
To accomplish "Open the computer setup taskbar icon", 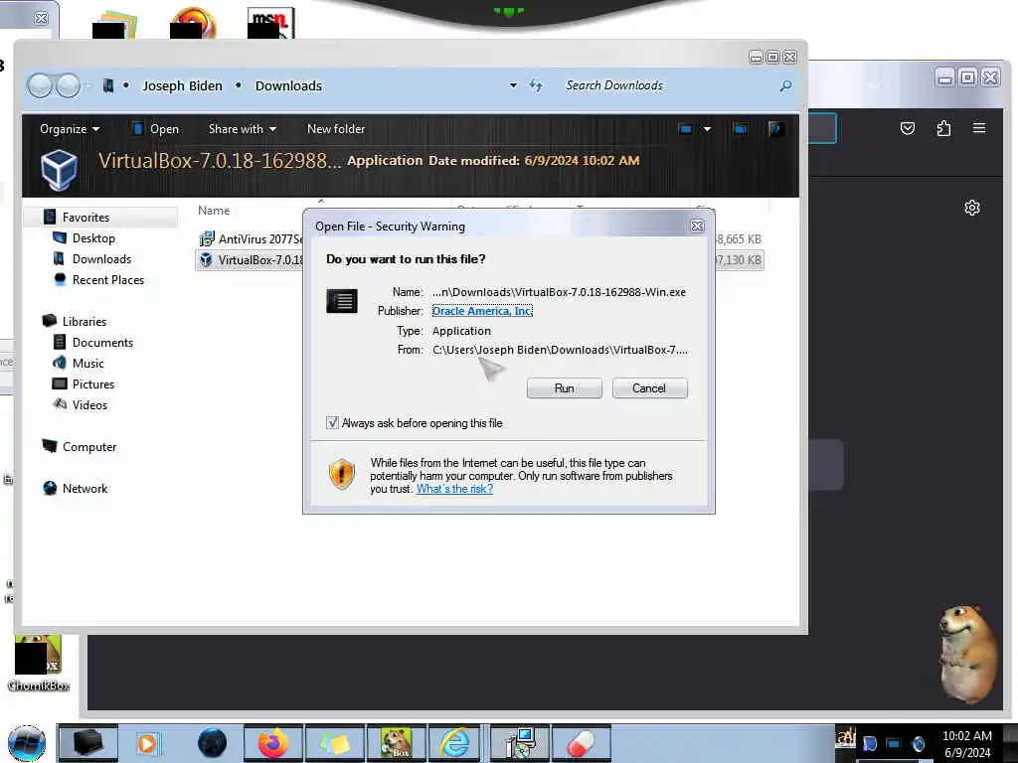I will pos(519,743).
